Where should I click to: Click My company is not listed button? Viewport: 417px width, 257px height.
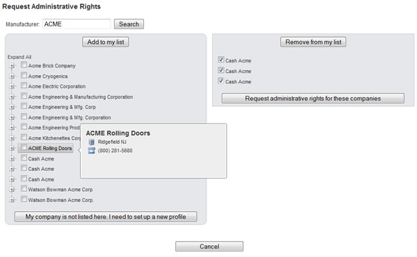click(x=106, y=217)
